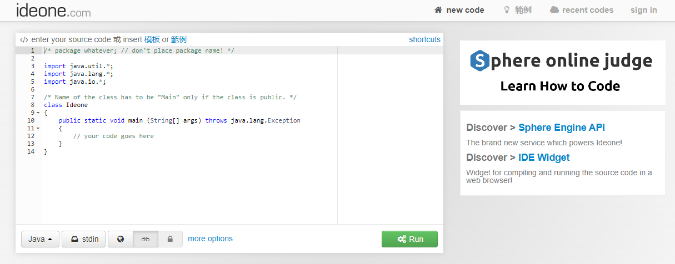Open the shortcuts link
Screen dimensions: 675x264
(425, 39)
